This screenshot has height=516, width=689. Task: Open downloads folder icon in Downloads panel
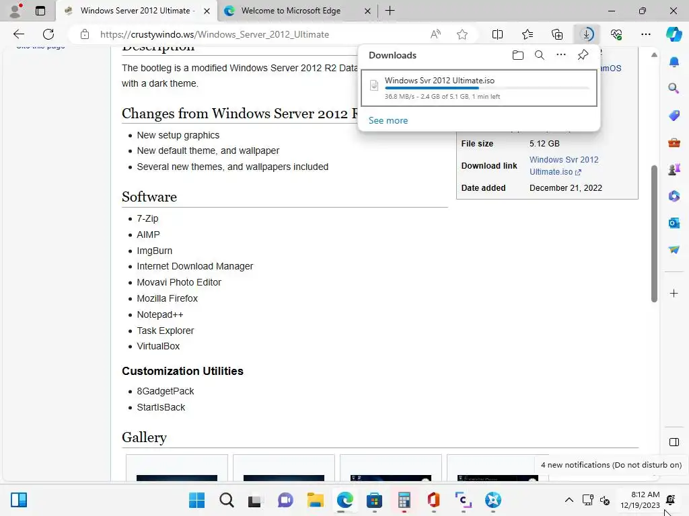click(517, 55)
